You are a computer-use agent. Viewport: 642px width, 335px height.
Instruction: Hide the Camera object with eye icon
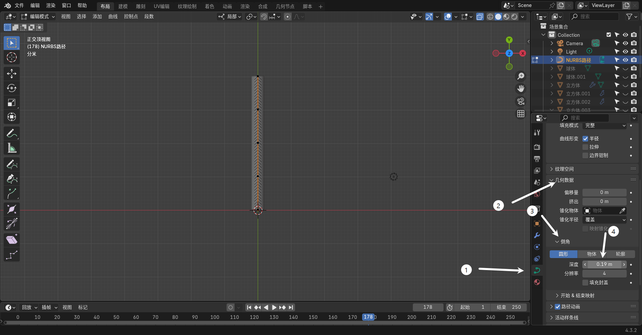tap(625, 43)
